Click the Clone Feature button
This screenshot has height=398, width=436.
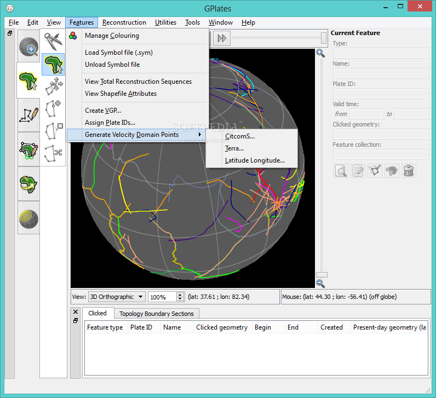point(392,171)
